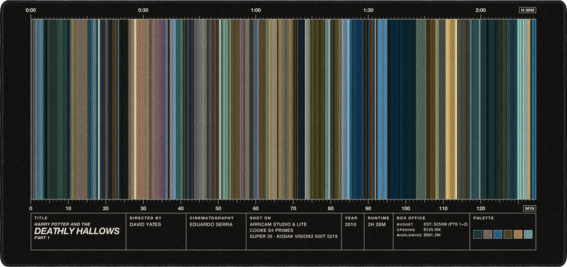567x267 pixels.
Task: Jump to the 1:30 timeline marker
Action: point(368,10)
